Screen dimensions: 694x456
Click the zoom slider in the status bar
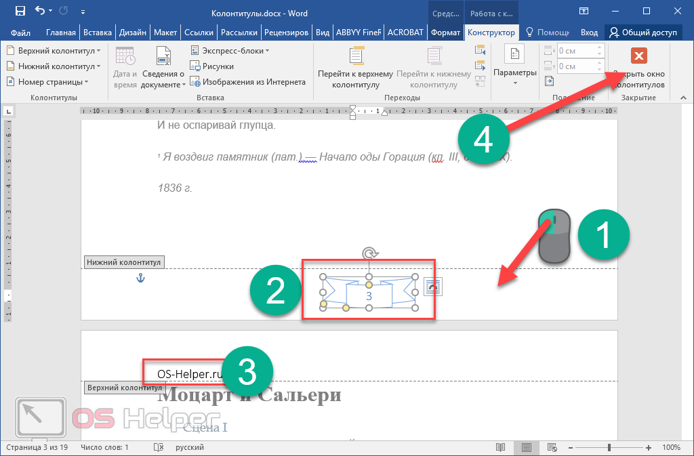point(609,447)
